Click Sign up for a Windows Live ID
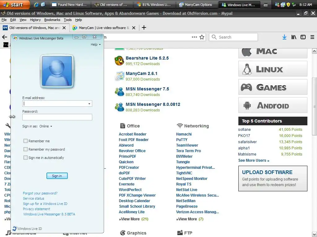The width and height of the screenshot is (317, 237). click(x=45, y=204)
